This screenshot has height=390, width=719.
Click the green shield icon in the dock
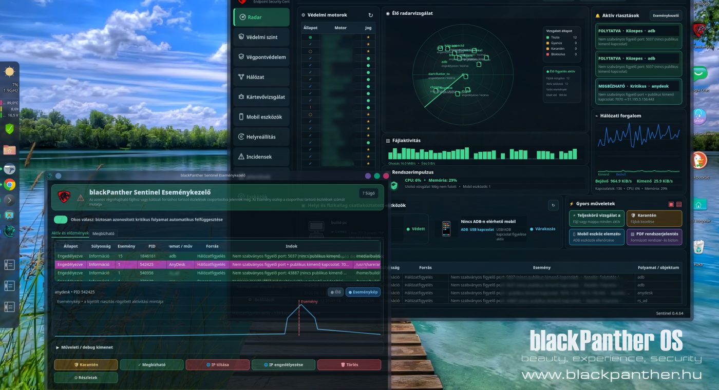[x=9, y=128]
